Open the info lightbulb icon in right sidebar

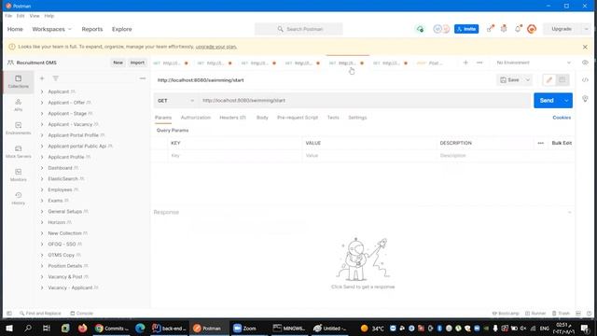pos(585,99)
